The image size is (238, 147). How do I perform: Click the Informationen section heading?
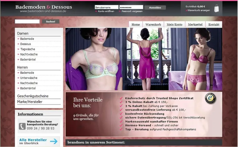pos(30,114)
